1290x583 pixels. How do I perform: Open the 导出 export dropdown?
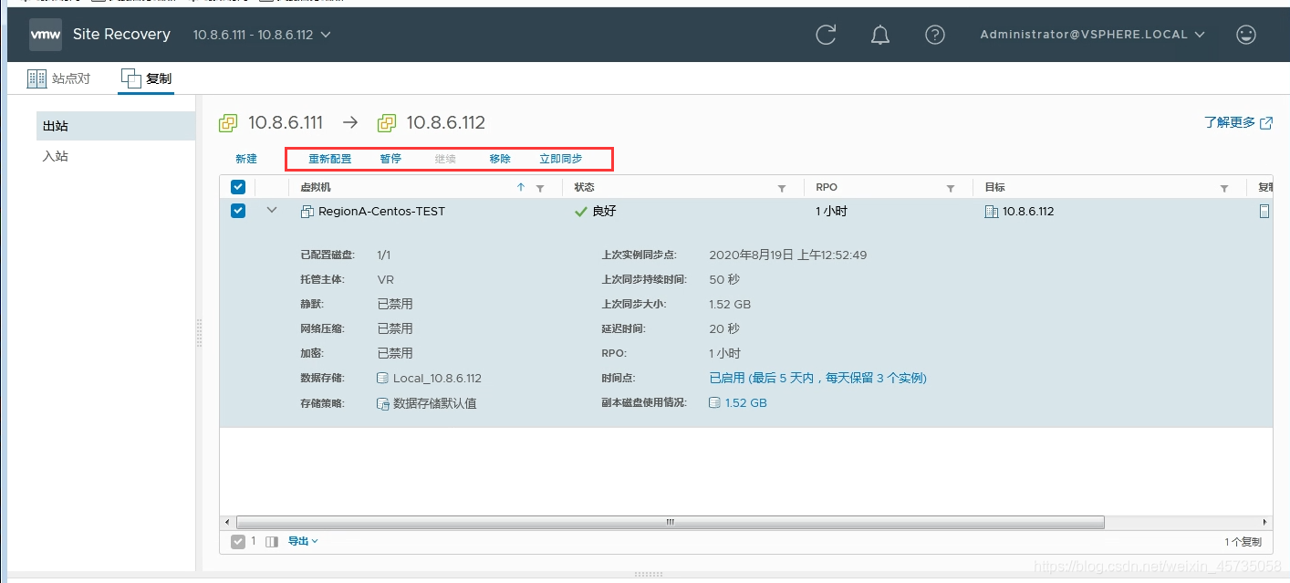(304, 541)
